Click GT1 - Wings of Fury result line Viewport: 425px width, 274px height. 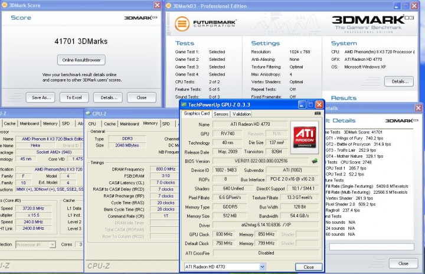pyautogui.click(x=354, y=138)
